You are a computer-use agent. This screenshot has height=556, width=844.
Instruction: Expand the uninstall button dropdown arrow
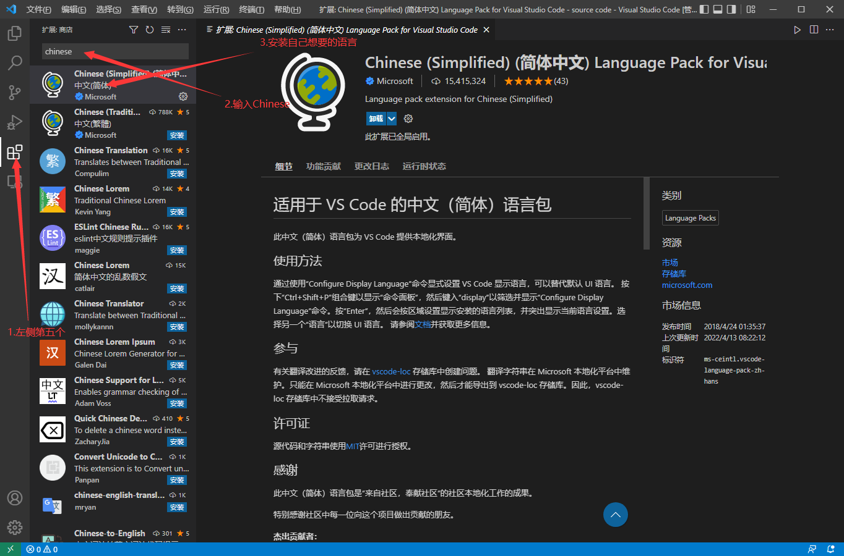(392, 119)
